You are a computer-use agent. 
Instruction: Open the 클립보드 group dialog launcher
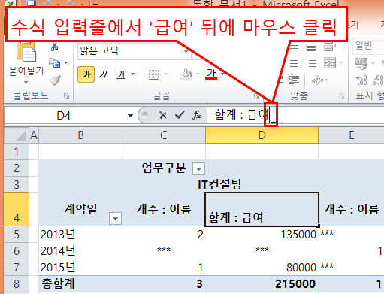pos(66,96)
